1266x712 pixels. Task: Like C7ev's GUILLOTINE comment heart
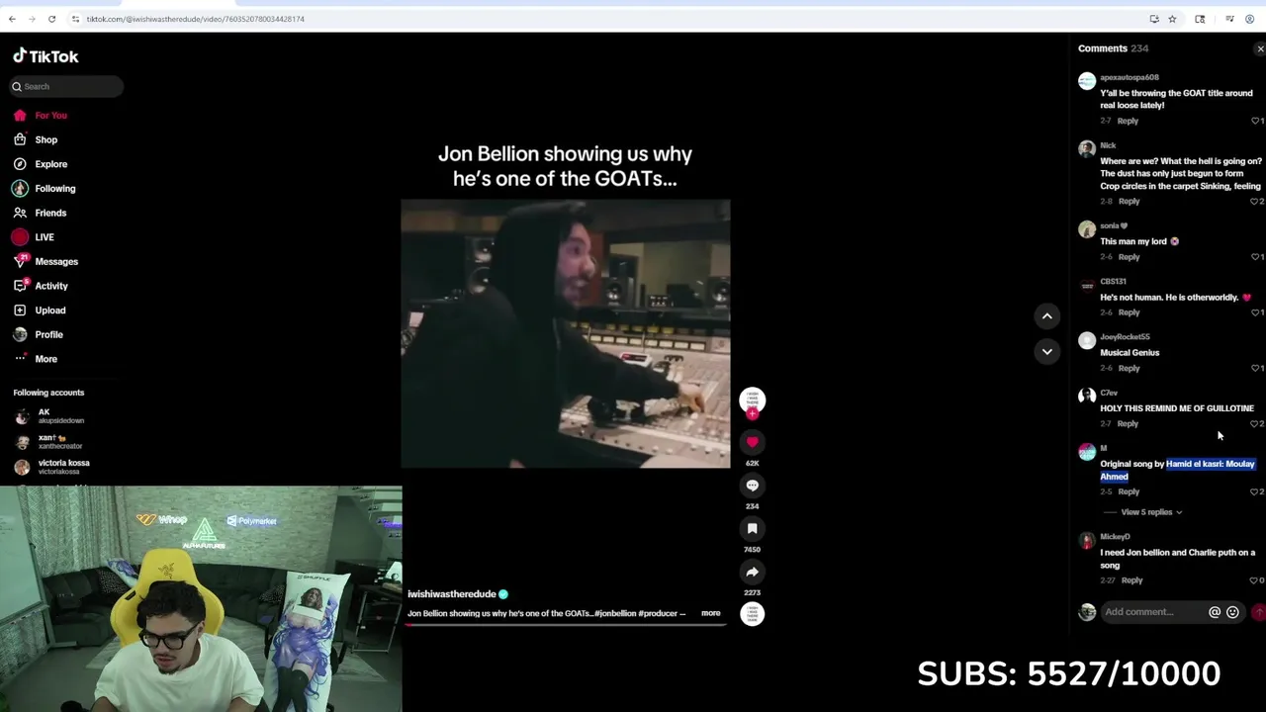(x=1255, y=424)
